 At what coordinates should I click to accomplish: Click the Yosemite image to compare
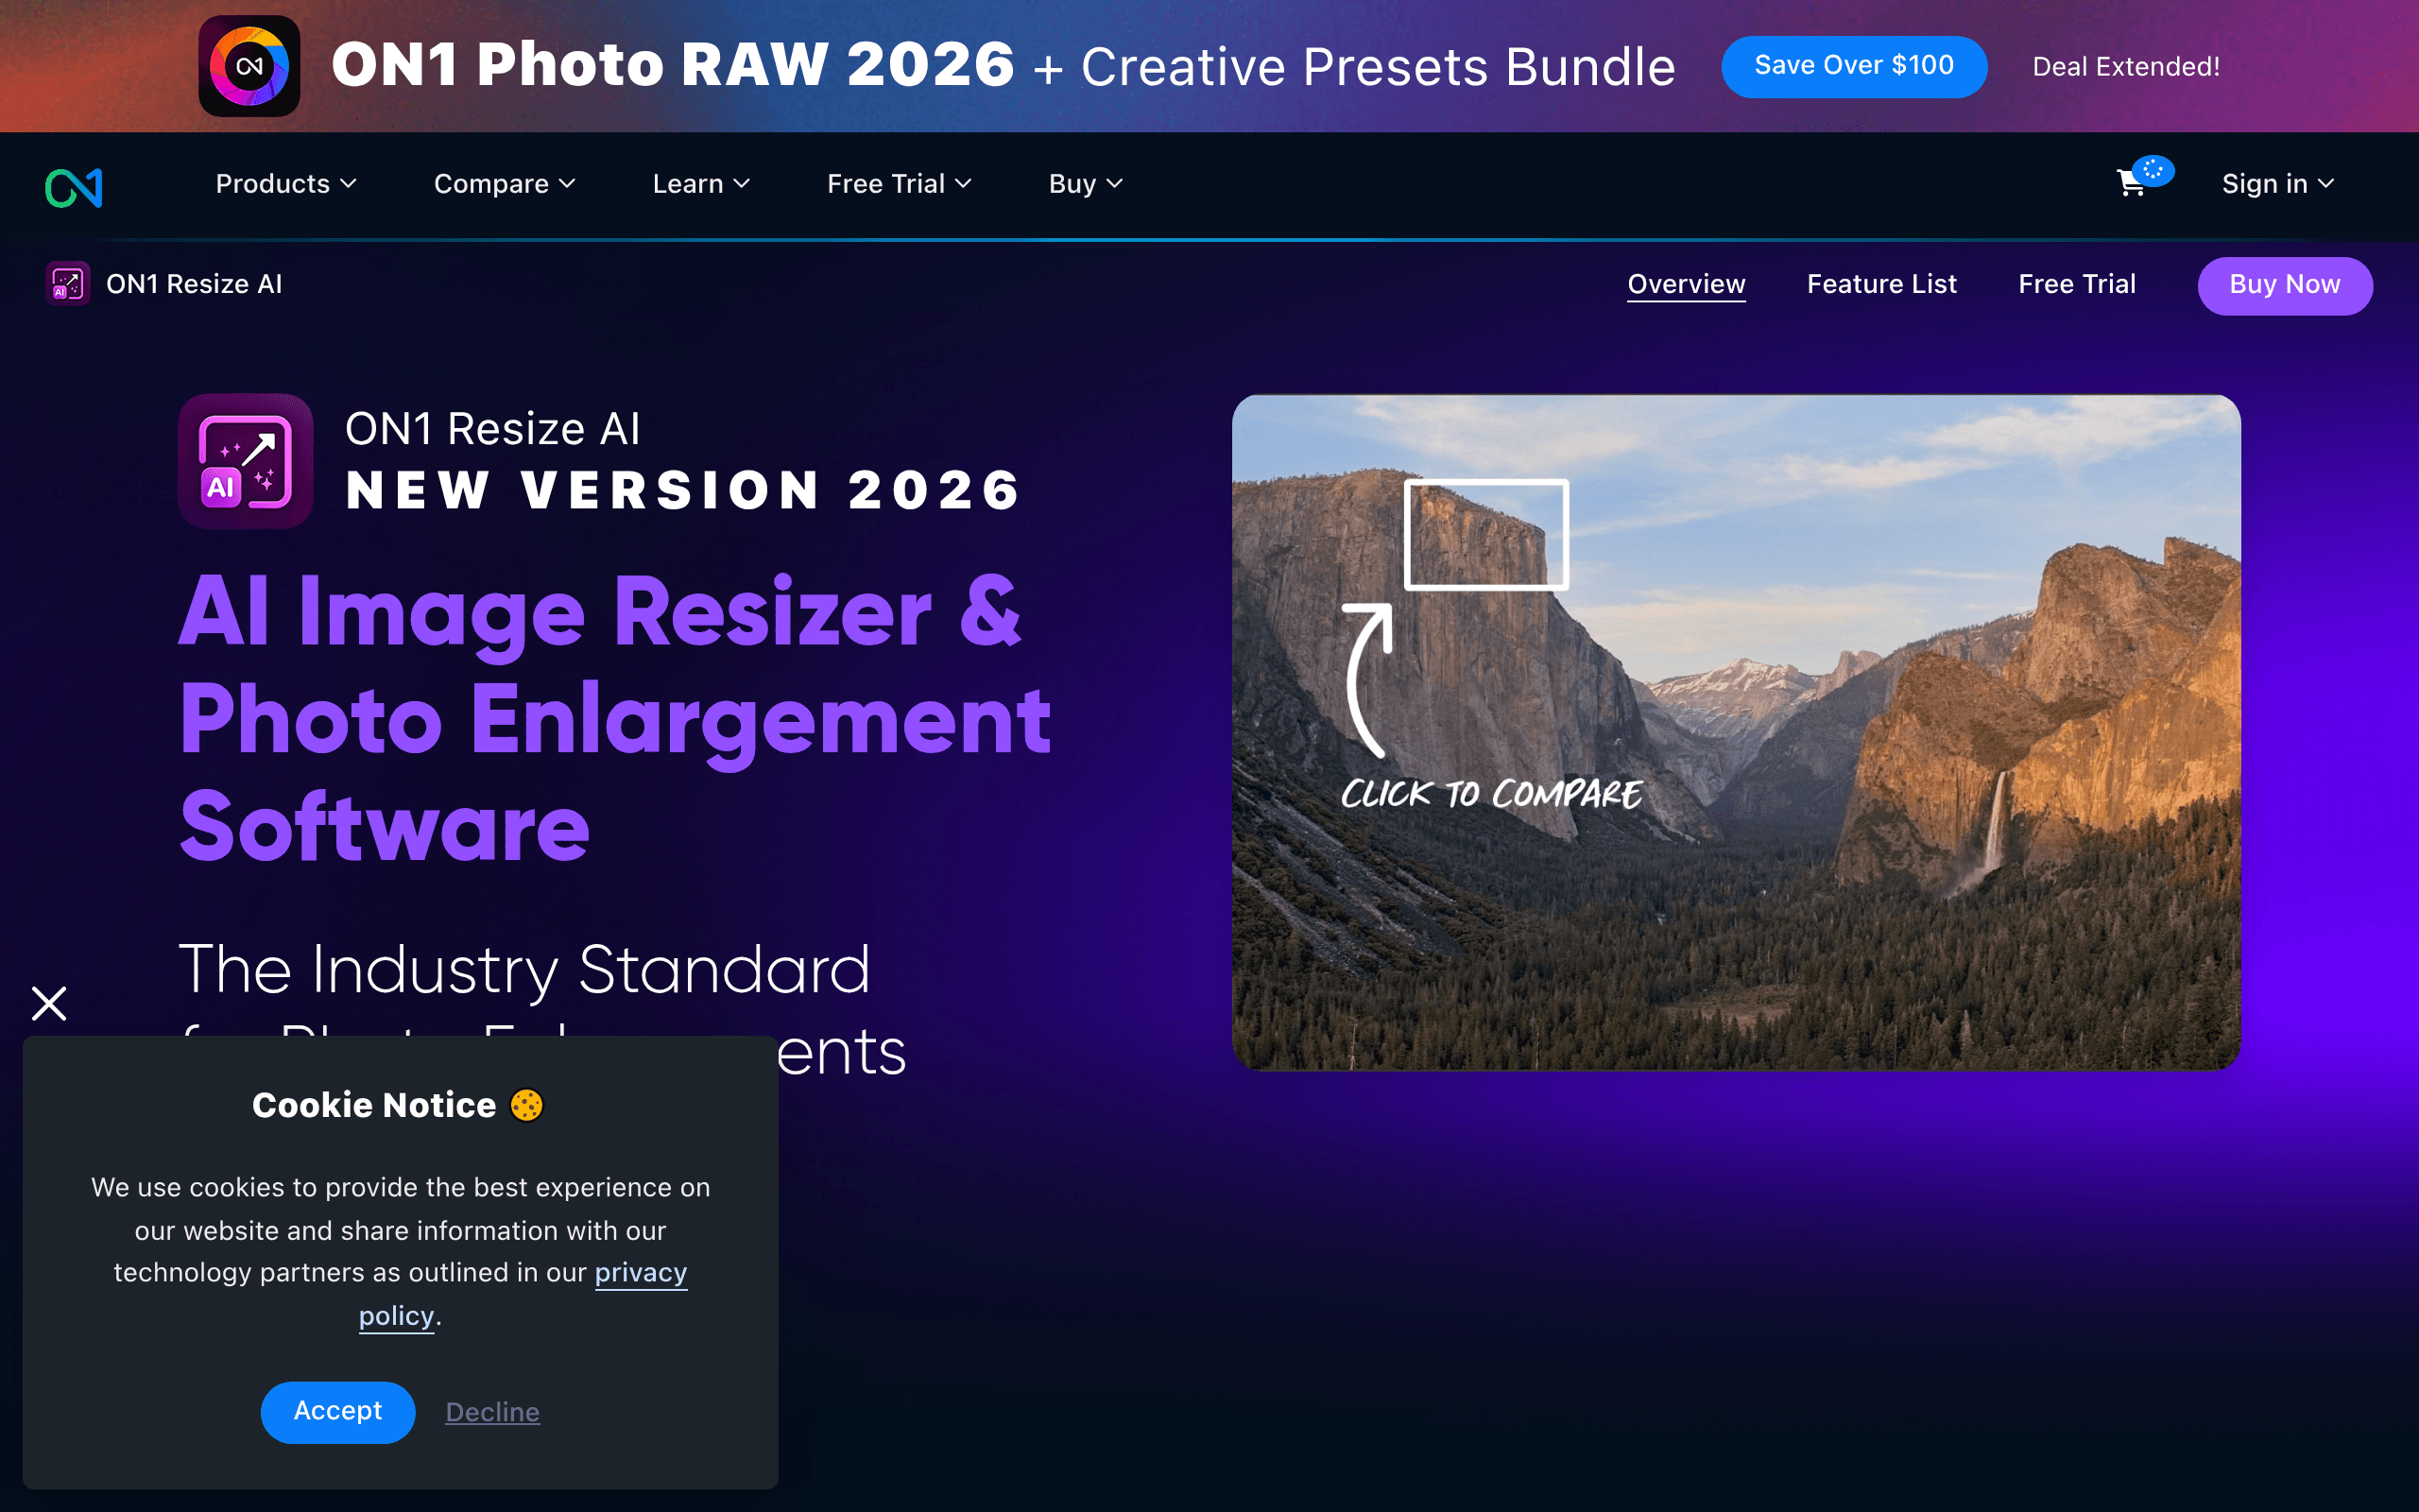1736,732
